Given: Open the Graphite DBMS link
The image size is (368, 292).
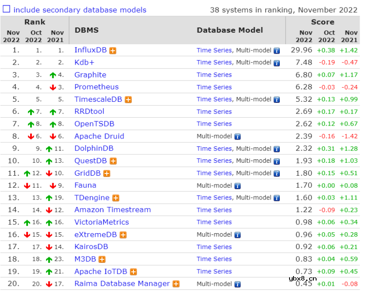Looking at the screenshot, I should point(90,75).
